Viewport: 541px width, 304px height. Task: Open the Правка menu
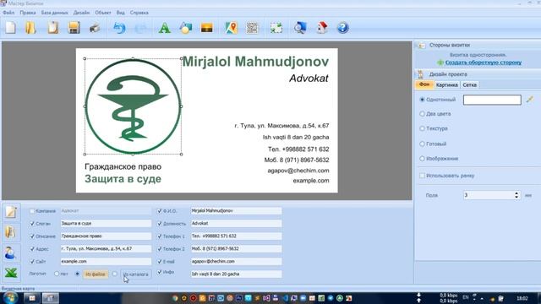tap(28, 13)
